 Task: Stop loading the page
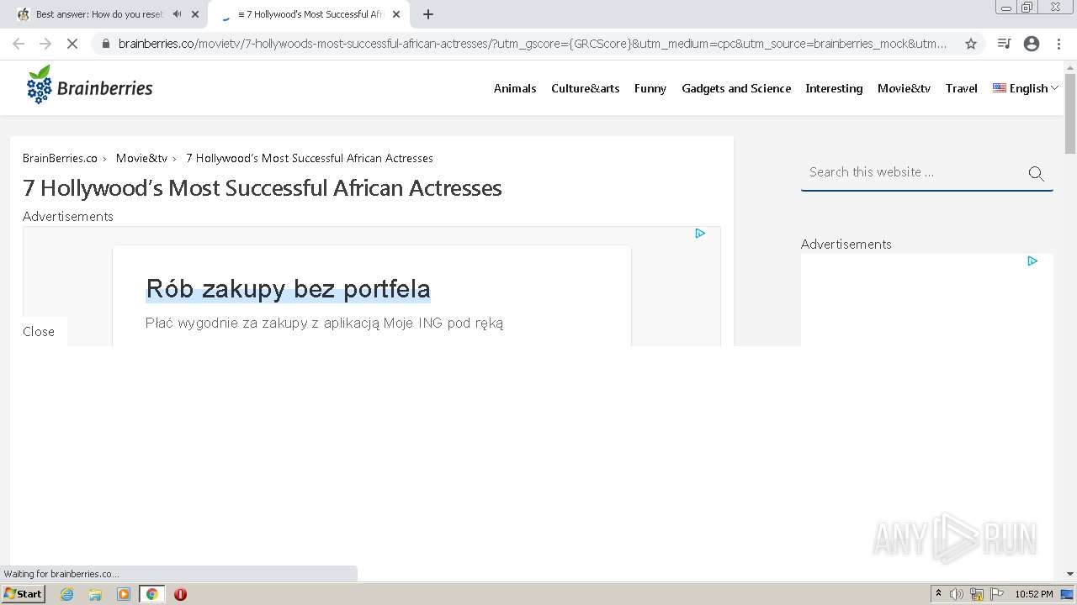72,44
